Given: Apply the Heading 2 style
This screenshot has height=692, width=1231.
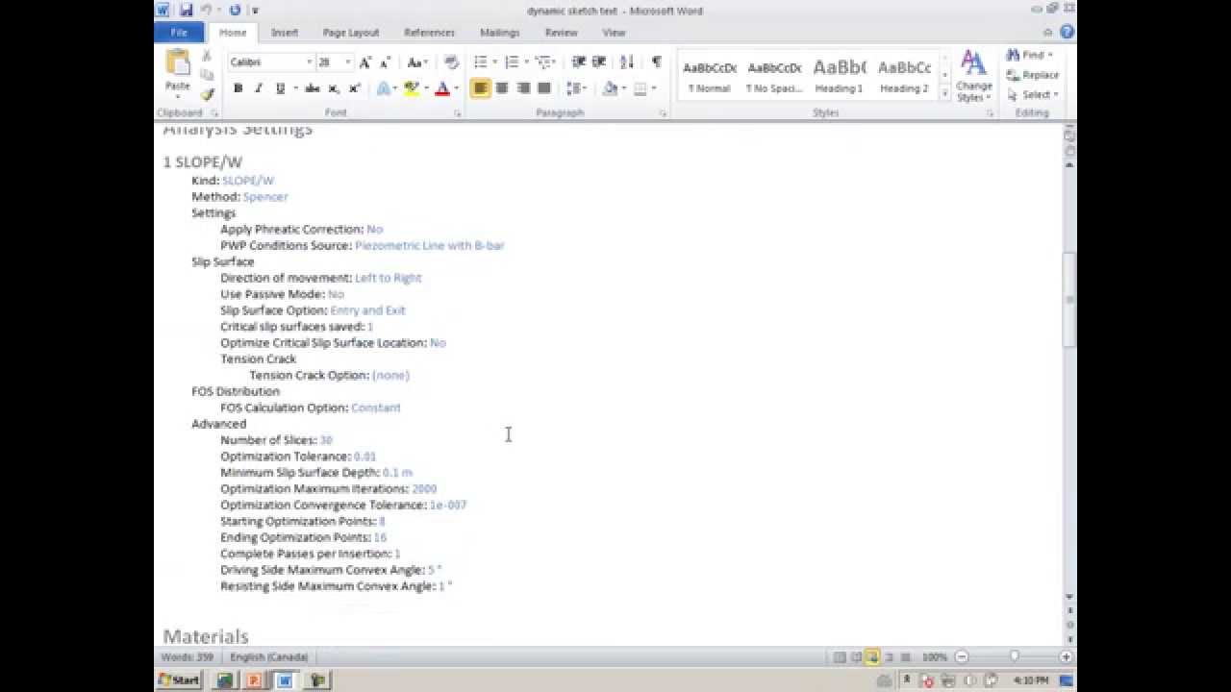Looking at the screenshot, I should [x=904, y=77].
